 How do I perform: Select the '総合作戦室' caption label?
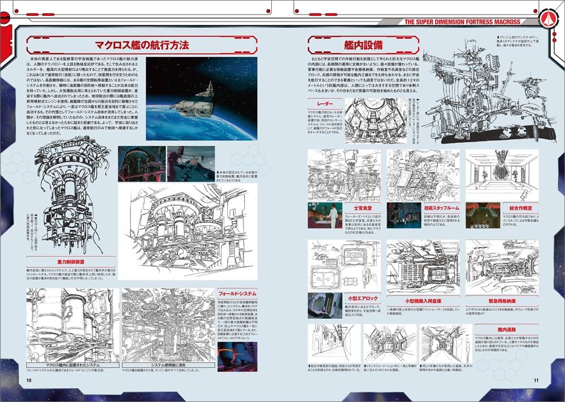(510, 208)
